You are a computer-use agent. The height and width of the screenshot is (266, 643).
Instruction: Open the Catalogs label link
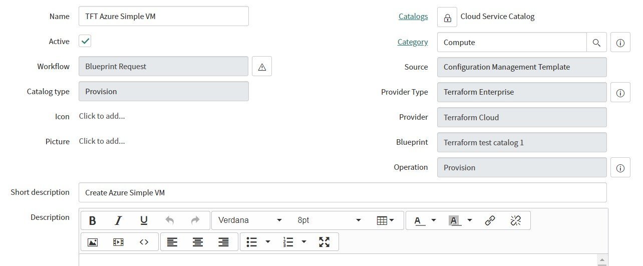point(413,17)
